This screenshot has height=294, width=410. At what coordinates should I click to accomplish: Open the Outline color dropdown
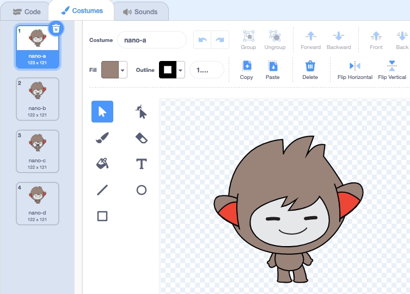coord(180,70)
